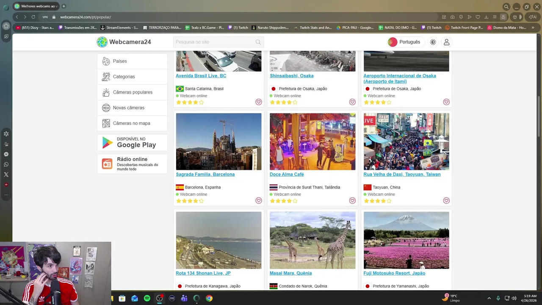Viewport: 542px width, 305px height.
Task: Click the Masai Mara giraffes thumbnail
Action: click(312, 240)
